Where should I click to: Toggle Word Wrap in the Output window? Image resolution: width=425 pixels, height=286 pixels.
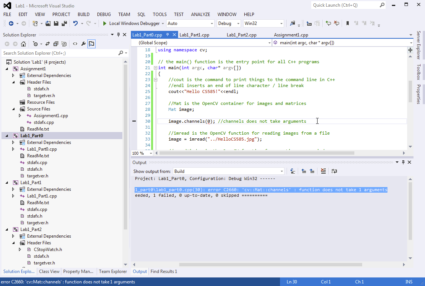click(334, 171)
